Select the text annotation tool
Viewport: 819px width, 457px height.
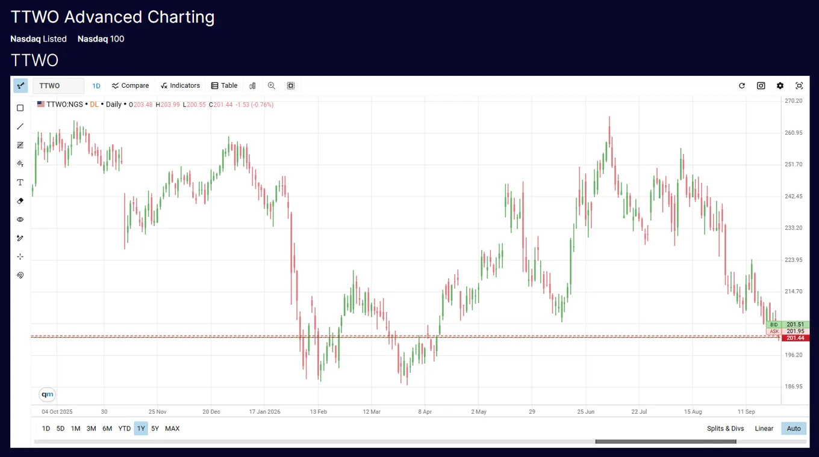tap(20, 182)
